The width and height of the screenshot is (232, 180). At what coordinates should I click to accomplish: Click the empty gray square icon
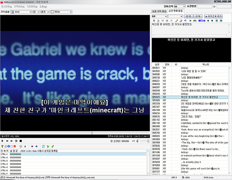(x=12, y=146)
